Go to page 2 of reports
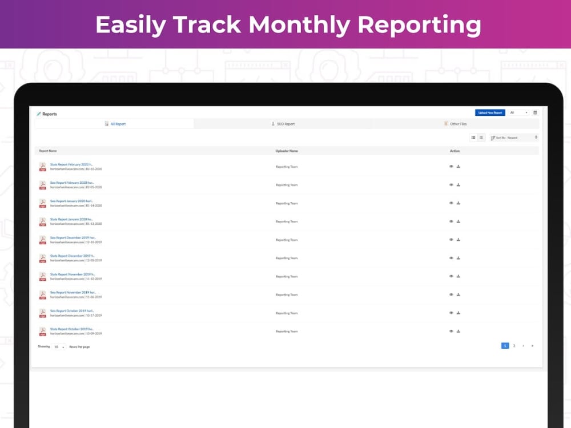The image size is (571, 428). 514,346
